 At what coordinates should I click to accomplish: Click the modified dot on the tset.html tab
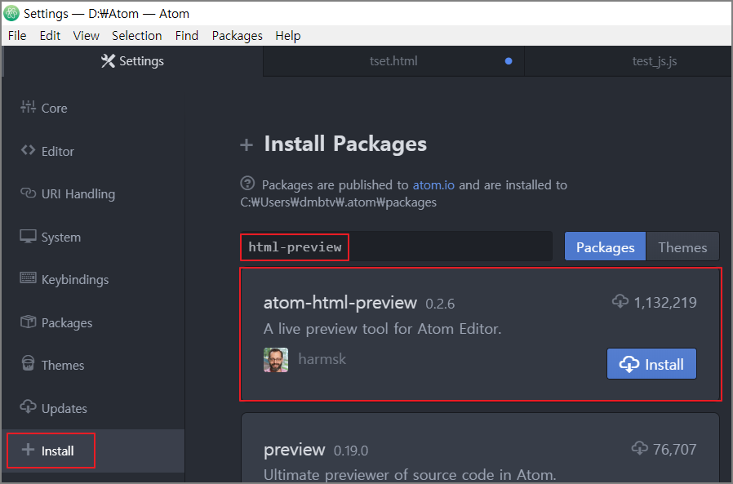coord(509,60)
